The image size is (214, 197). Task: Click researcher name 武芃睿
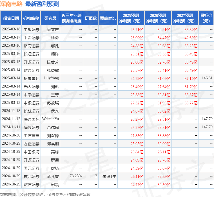coord(53,176)
